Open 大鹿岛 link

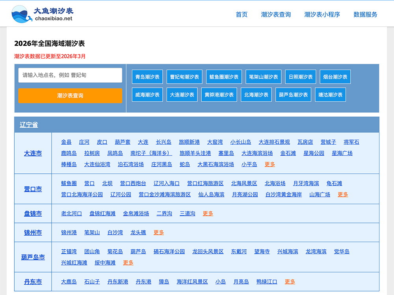[69, 282]
